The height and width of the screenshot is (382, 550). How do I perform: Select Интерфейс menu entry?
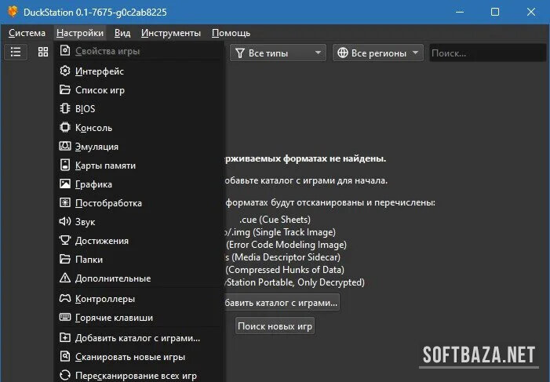(139, 71)
